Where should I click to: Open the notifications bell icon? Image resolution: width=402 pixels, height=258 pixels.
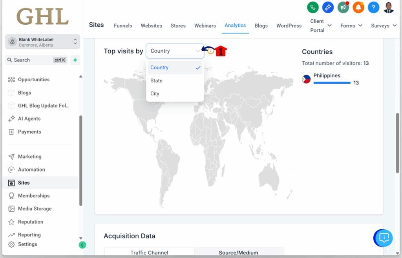[358, 7]
